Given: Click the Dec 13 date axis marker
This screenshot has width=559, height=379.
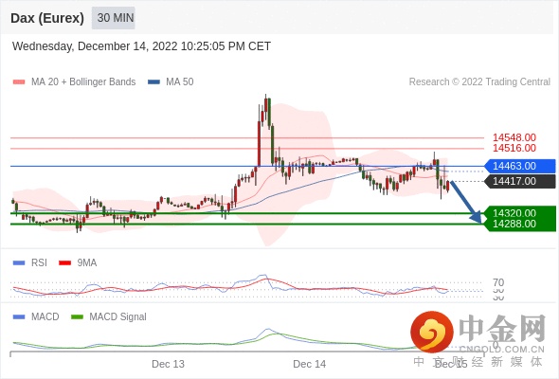Looking at the screenshot, I should pos(168,364).
